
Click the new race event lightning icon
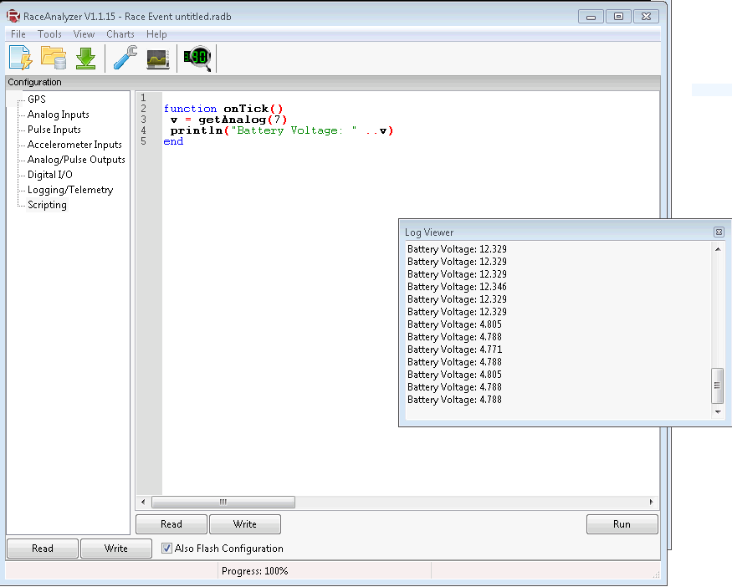point(21,58)
